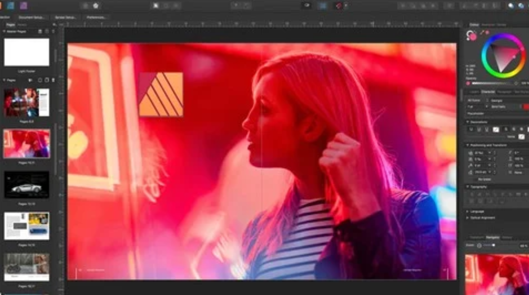The width and height of the screenshot is (529, 295).
Task: Adjust the Opacity slider
Action: pos(491,83)
